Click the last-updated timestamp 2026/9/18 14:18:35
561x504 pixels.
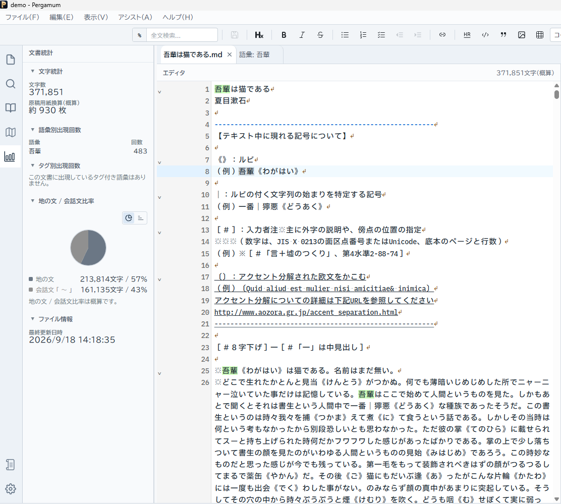click(72, 340)
